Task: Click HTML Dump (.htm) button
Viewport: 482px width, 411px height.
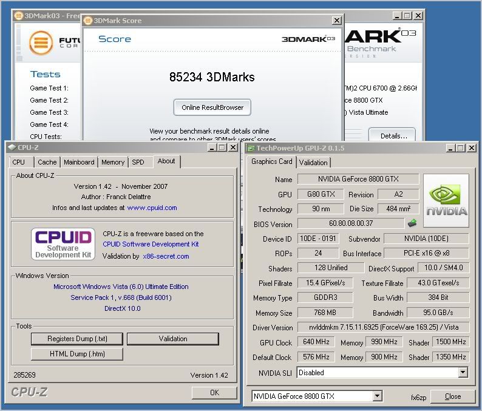Action: point(77,354)
